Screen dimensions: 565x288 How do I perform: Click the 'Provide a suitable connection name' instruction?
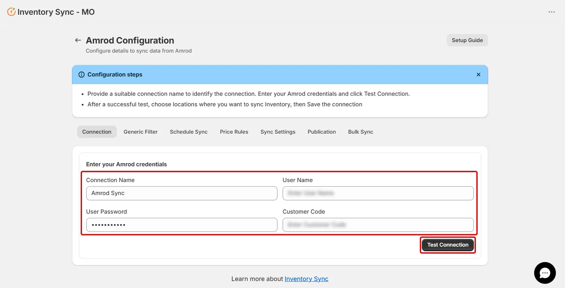249,94
